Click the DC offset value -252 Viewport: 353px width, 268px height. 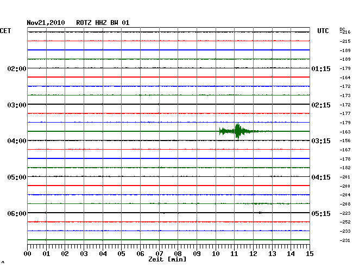[345, 222]
